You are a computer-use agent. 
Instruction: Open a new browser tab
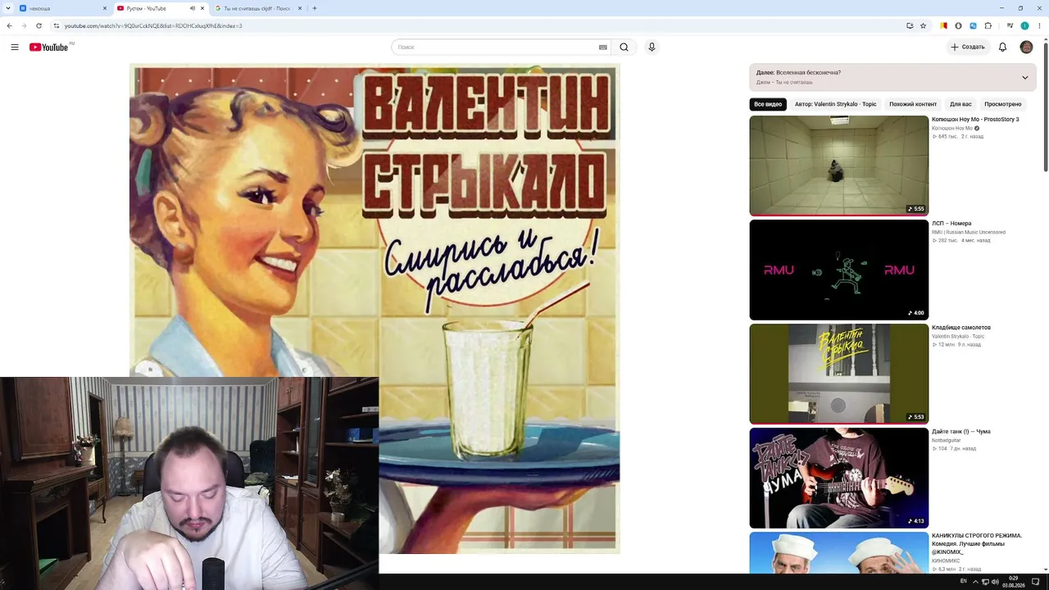tap(315, 8)
